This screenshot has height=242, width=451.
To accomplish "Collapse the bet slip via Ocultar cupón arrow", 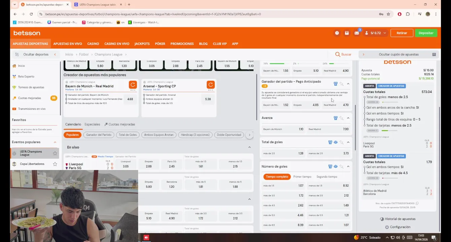I will (x=363, y=54).
